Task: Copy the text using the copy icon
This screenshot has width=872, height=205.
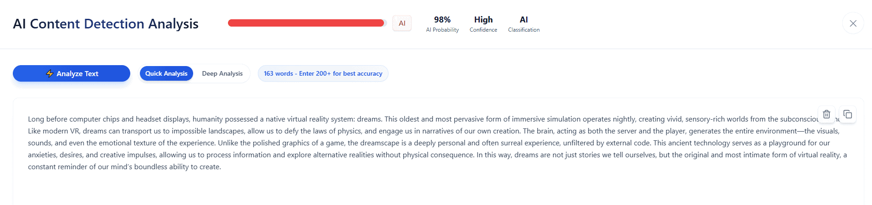Action: coord(847,114)
